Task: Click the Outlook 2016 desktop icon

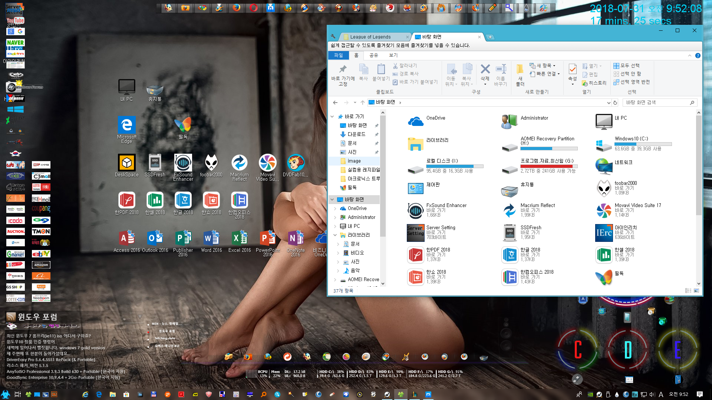Action: click(x=155, y=241)
